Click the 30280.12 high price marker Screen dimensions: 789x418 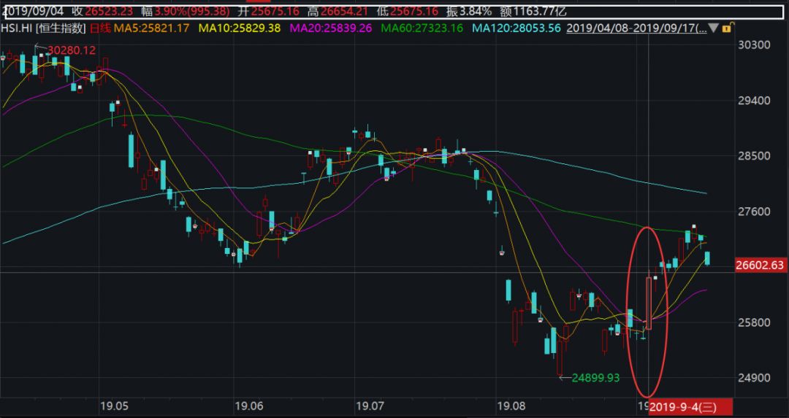[73, 50]
